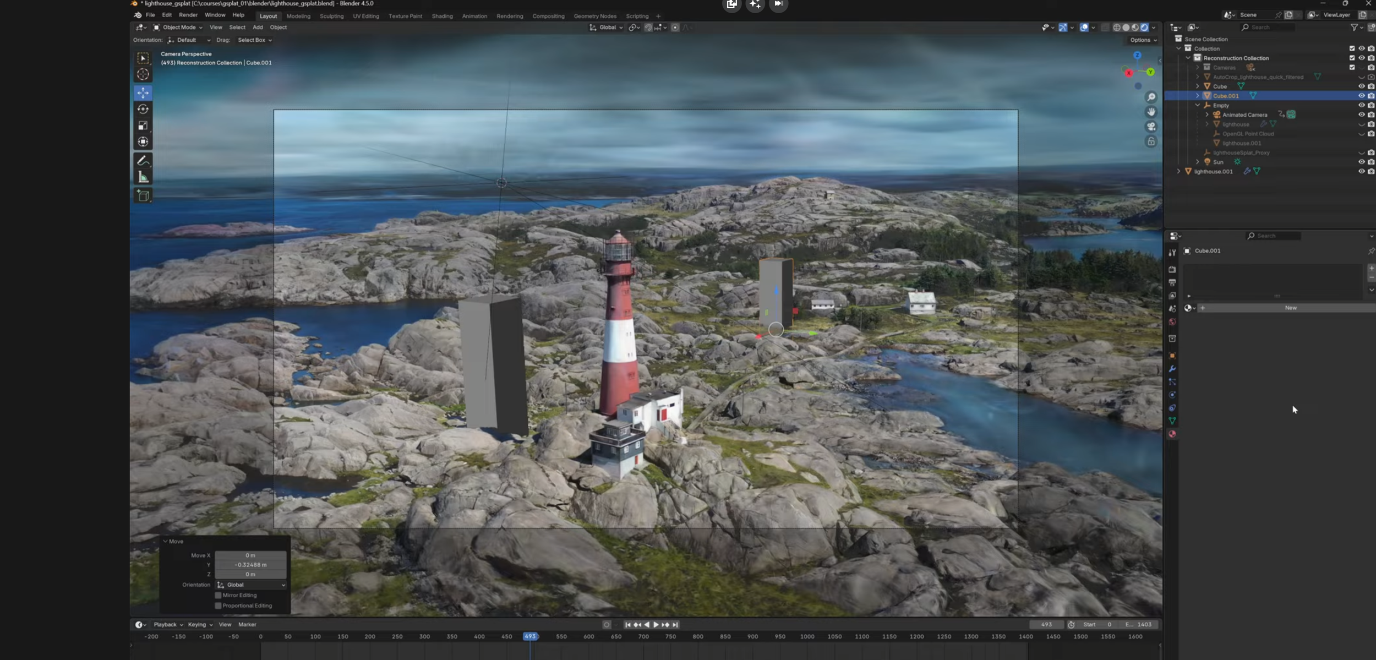Open the Render menu
The height and width of the screenshot is (660, 1376).
[188, 15]
